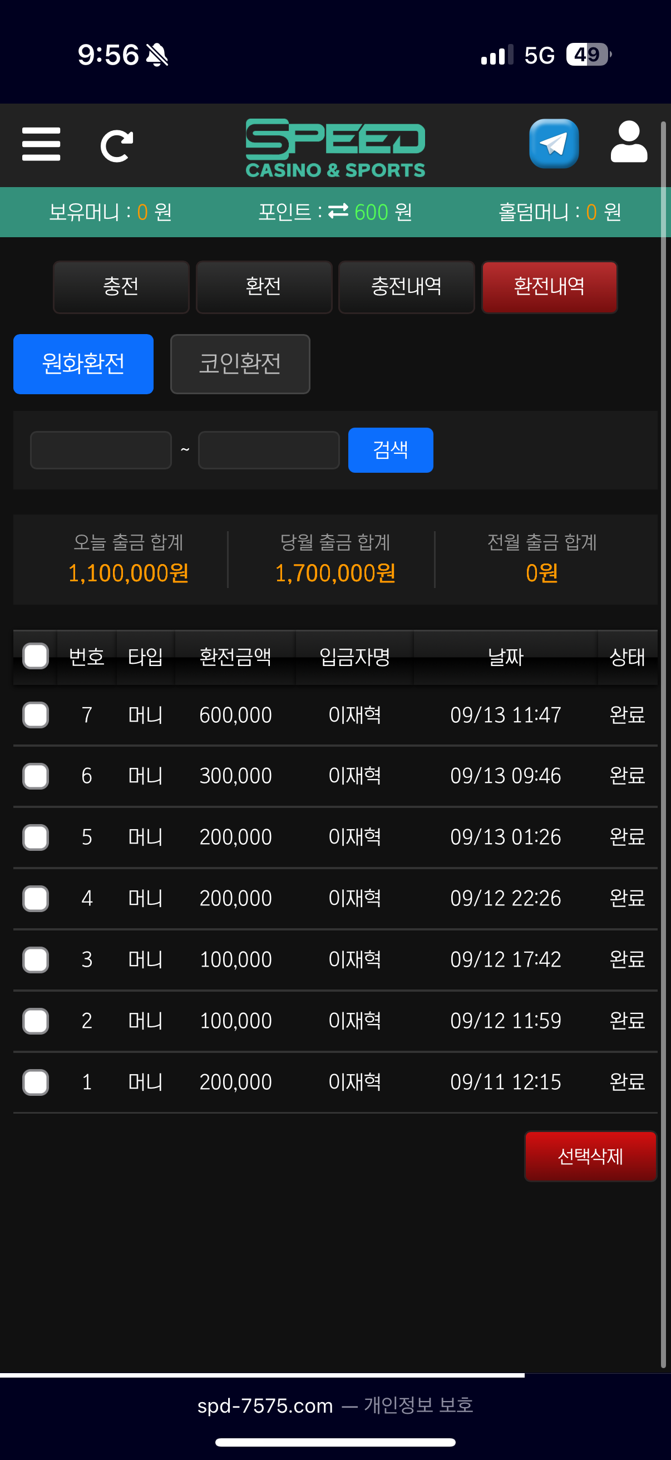Switch to 코인환전 coin withdrawal
Image resolution: width=671 pixels, height=1460 pixels.
(239, 364)
